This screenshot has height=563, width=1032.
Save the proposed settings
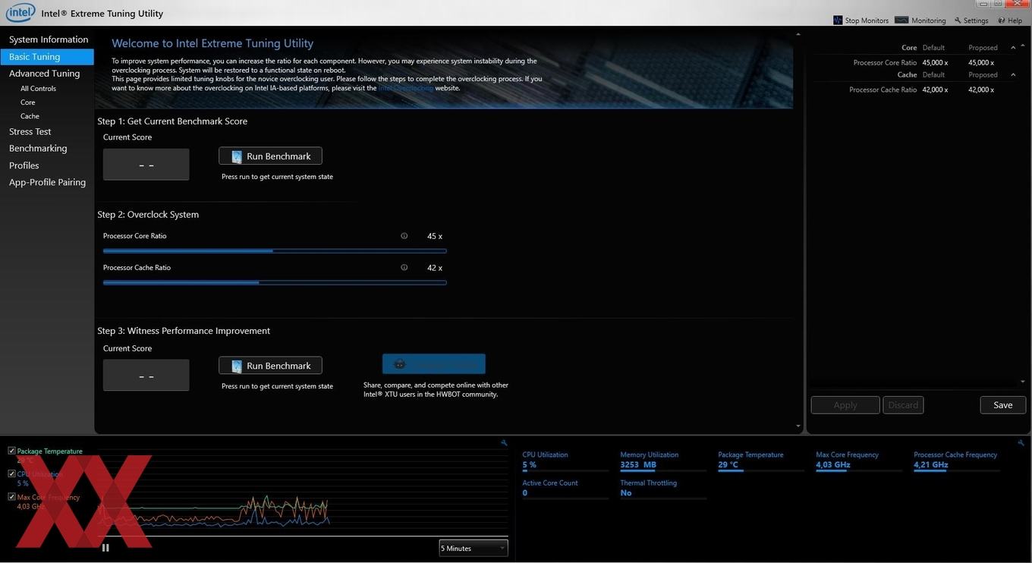1003,405
